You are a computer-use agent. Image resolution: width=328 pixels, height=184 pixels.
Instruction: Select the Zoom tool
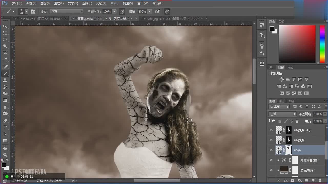coord(5,155)
